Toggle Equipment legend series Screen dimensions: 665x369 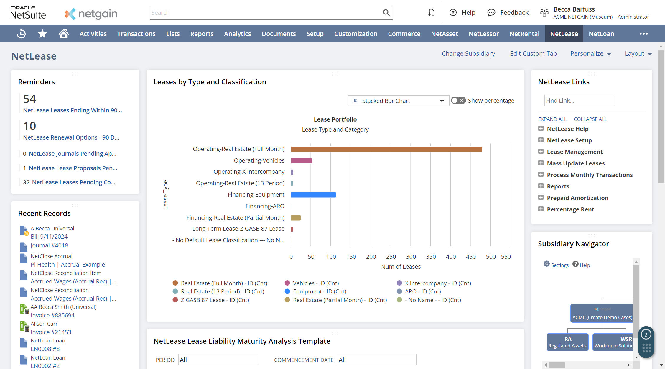315,291
